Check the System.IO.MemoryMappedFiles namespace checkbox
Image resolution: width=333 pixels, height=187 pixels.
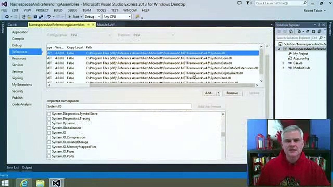tap(49, 147)
